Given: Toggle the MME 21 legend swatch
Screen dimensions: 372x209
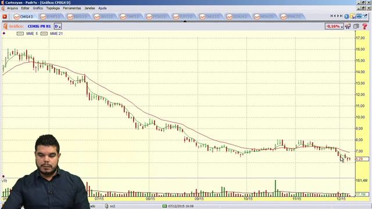Looking at the screenshot, I should [44, 34].
